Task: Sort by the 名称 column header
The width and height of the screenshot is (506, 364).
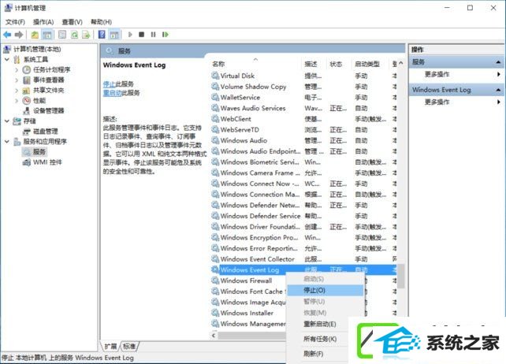Action: tap(218, 64)
